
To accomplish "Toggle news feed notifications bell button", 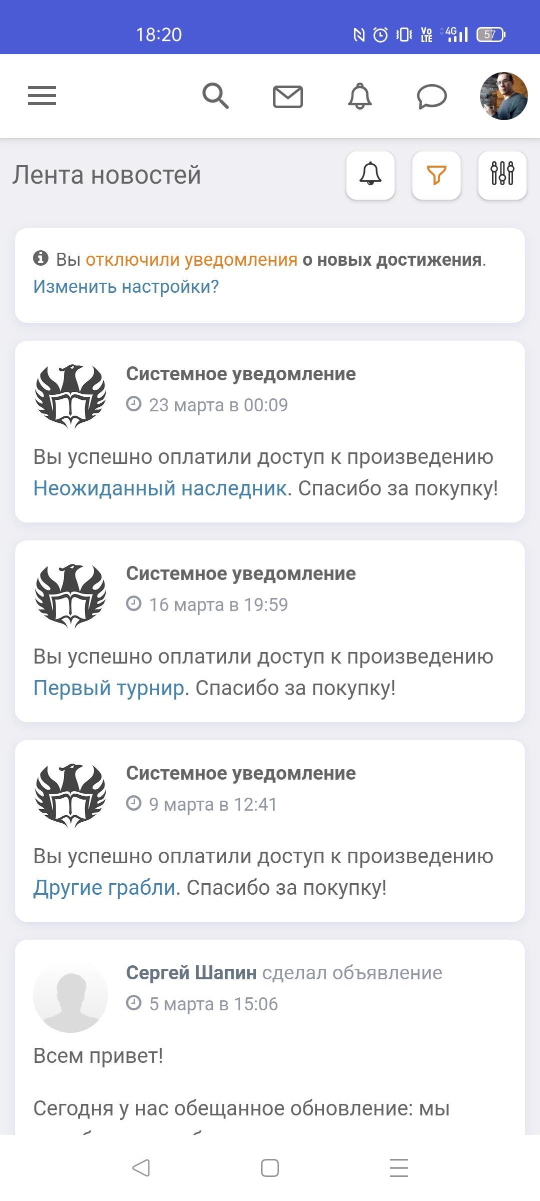I will point(370,175).
